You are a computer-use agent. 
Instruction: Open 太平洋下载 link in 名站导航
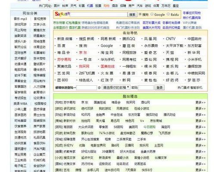[175, 46]
